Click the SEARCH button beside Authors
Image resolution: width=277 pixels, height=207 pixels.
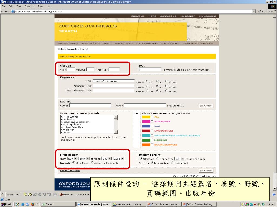(x=206, y=106)
